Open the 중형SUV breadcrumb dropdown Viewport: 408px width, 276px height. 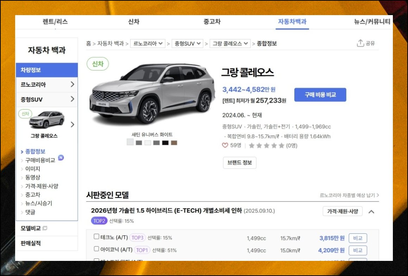[x=187, y=43]
